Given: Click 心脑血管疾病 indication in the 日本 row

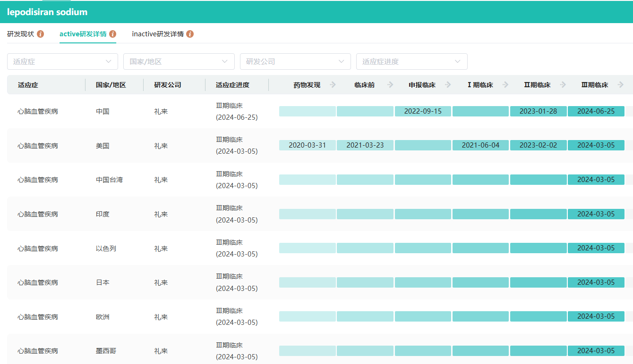Looking at the screenshot, I should [38, 282].
